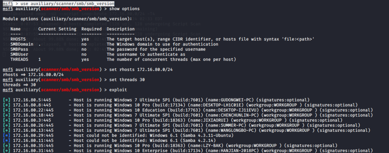Click the 'exploit' command text
The image size is (389, 153).
(x=118, y=90)
